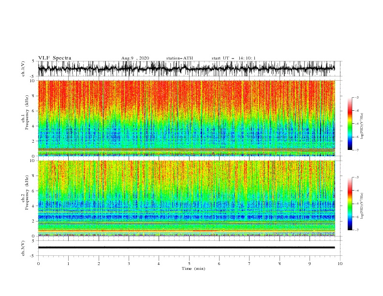383x296 pixels.
Task: Click the 4 kHz tick on ch.1 frequency axis
Action: (x=34, y=126)
